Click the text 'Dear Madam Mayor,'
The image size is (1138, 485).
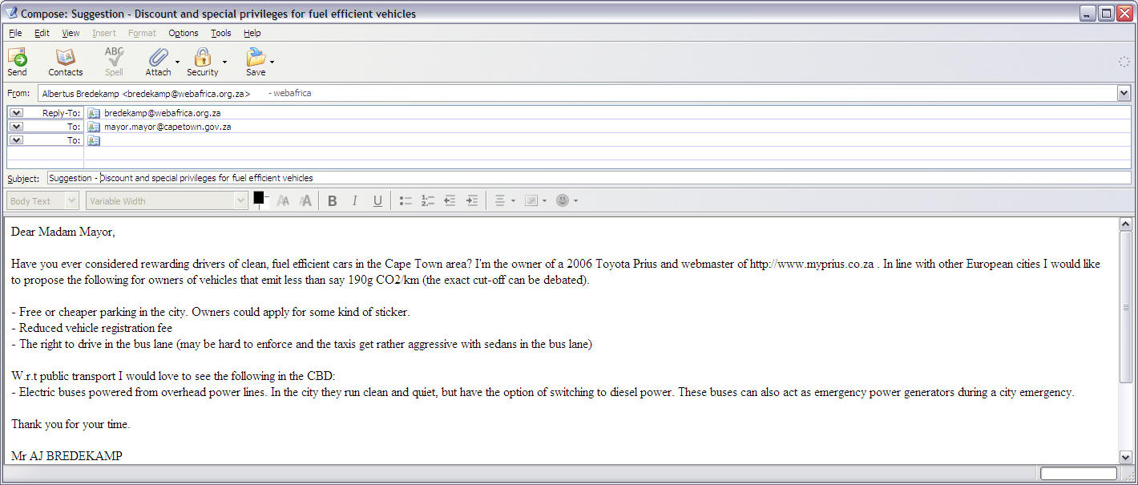point(63,232)
